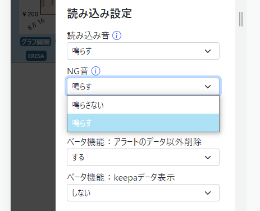Open the 読み込み音 dropdown
260x211 pixels.
coord(143,51)
